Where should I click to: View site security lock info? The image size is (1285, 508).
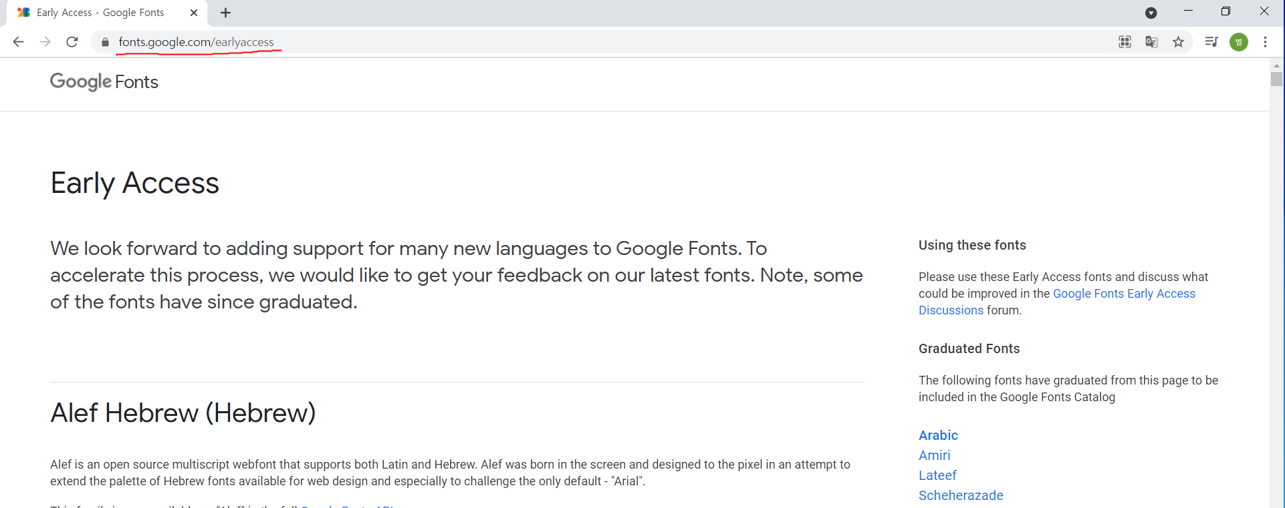(105, 42)
